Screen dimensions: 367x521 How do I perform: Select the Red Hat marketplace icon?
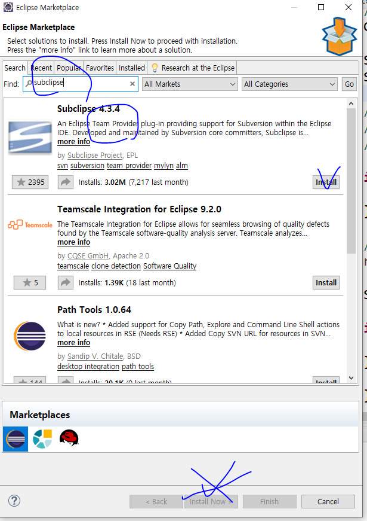[x=69, y=438]
